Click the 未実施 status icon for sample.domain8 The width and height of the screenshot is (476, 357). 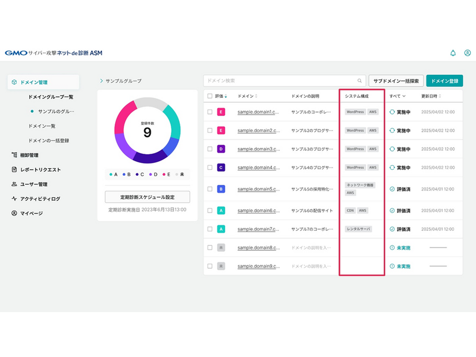click(x=392, y=248)
